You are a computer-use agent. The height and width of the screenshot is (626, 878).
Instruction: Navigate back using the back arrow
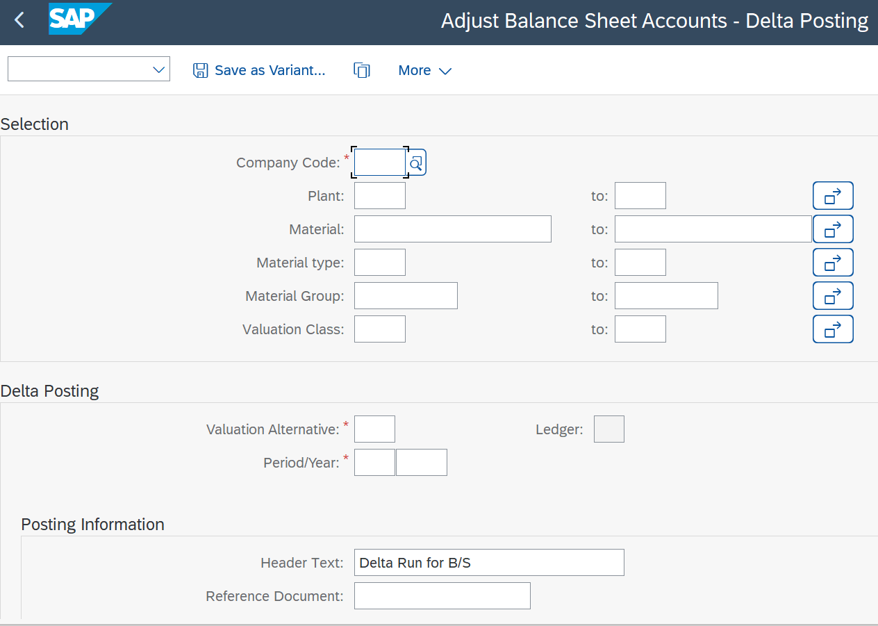tap(19, 20)
